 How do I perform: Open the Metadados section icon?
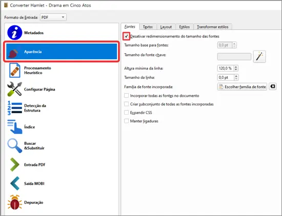click(x=14, y=32)
